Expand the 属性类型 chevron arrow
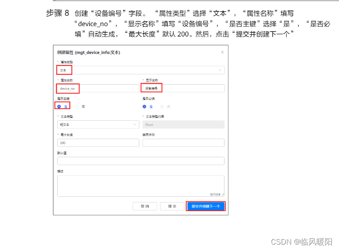The image size is (339, 250). click(220, 70)
